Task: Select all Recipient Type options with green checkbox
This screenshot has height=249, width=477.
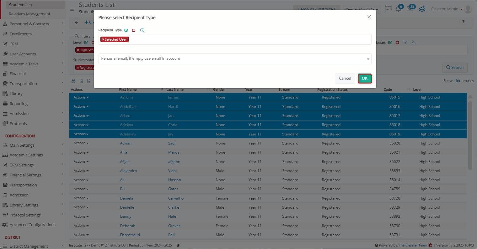Action: click(126, 30)
